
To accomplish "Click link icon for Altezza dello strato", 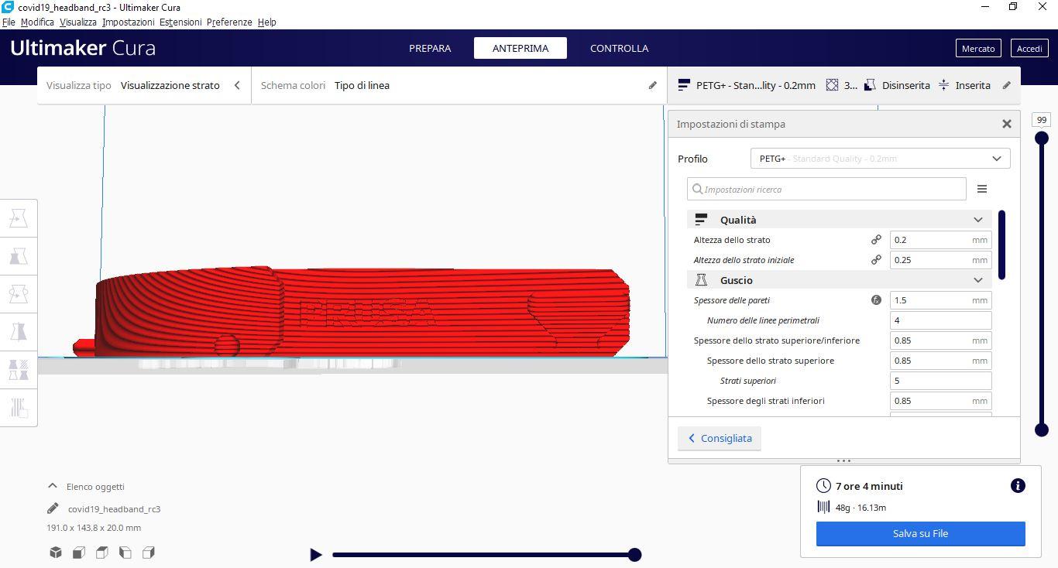I will [x=876, y=240].
